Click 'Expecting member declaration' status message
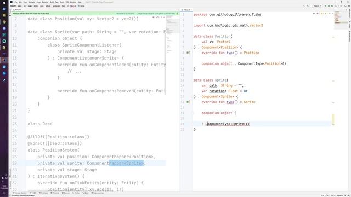Image resolution: width=351 pixels, height=197 pixels. [23, 196]
